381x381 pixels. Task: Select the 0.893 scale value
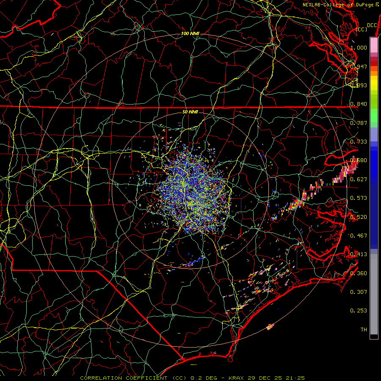(359, 85)
